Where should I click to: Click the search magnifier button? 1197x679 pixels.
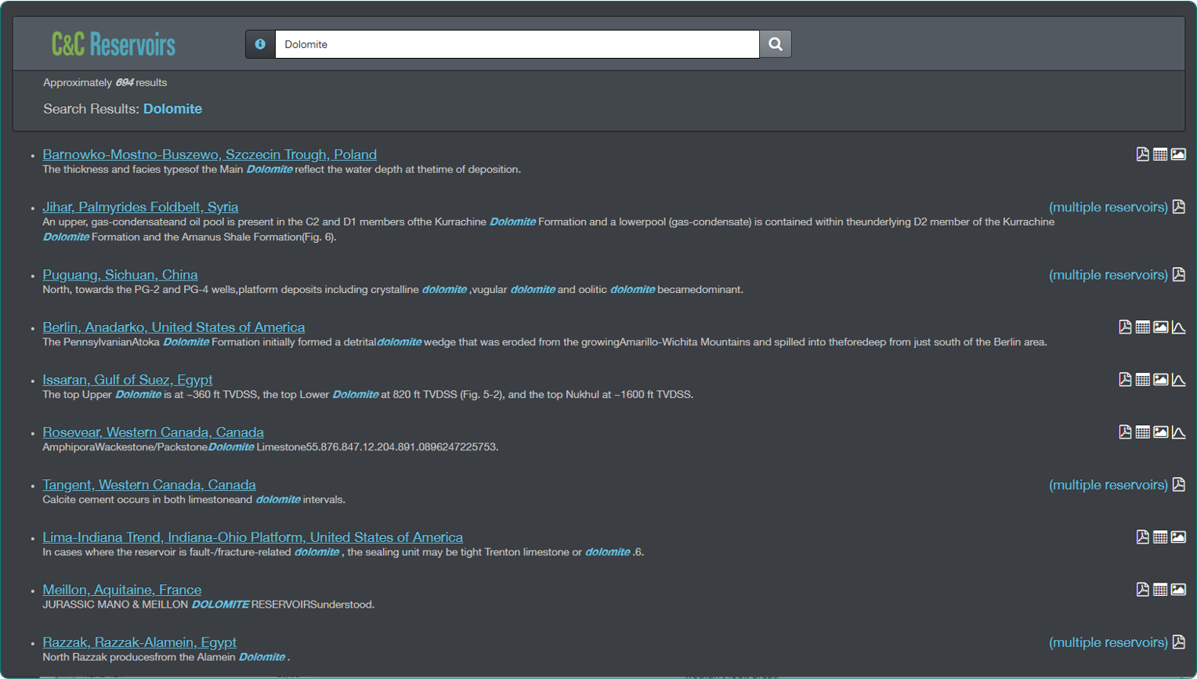pos(775,44)
